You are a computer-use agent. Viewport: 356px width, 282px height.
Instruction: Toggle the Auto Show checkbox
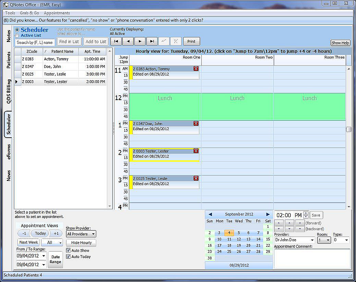click(x=68, y=250)
